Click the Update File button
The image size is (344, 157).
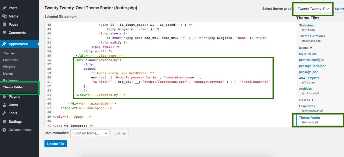[55, 144]
